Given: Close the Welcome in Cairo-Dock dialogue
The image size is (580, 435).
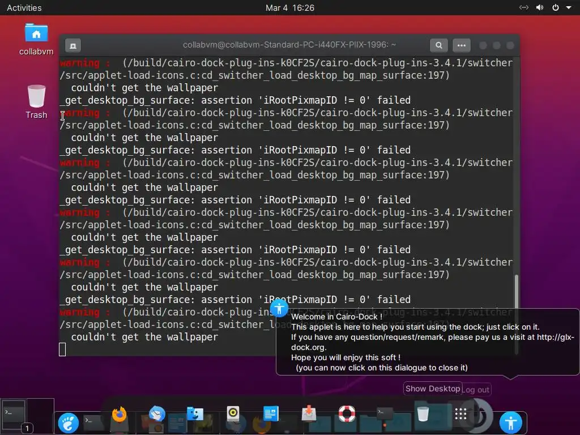Looking at the screenshot, I should click(x=428, y=342).
